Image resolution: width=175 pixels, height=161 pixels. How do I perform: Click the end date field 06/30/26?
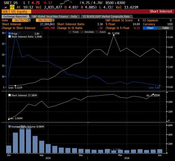click(x=44, y=20)
